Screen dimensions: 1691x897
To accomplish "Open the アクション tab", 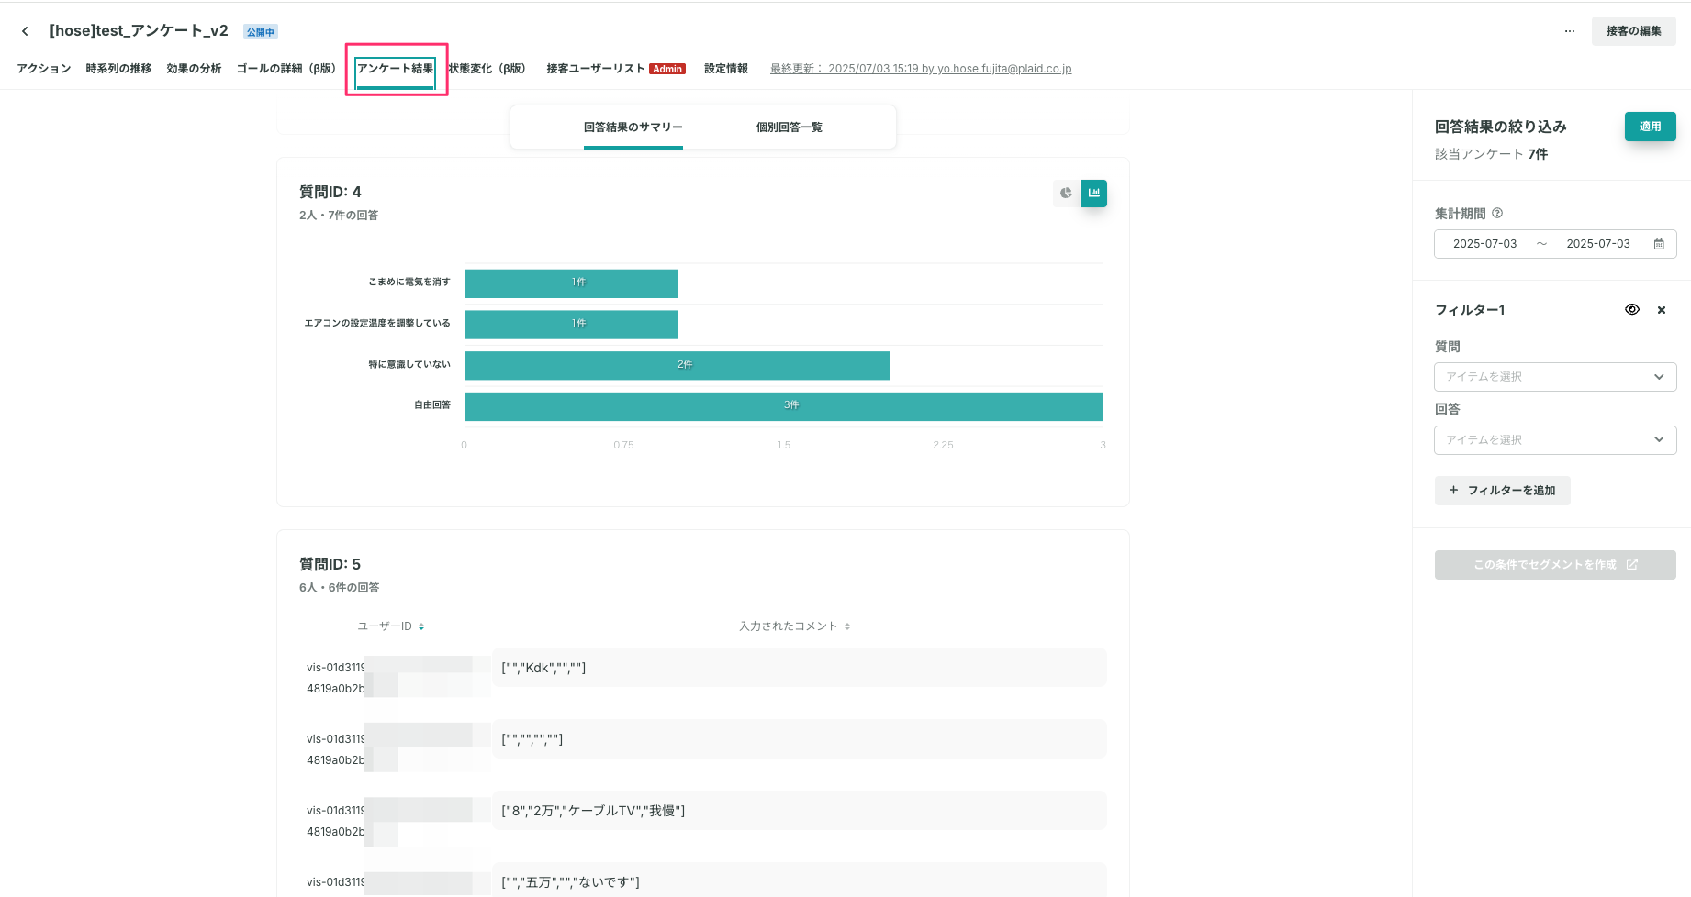I will click(x=44, y=69).
